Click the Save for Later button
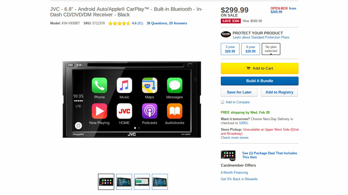This screenshot has width=348, height=195. [x=239, y=92]
